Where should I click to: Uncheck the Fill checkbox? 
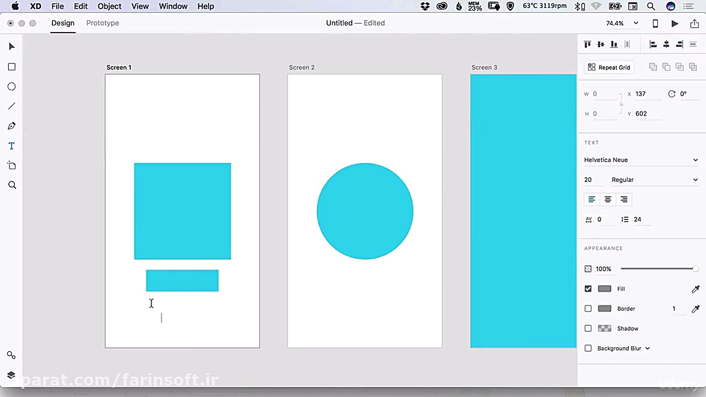pyautogui.click(x=588, y=289)
